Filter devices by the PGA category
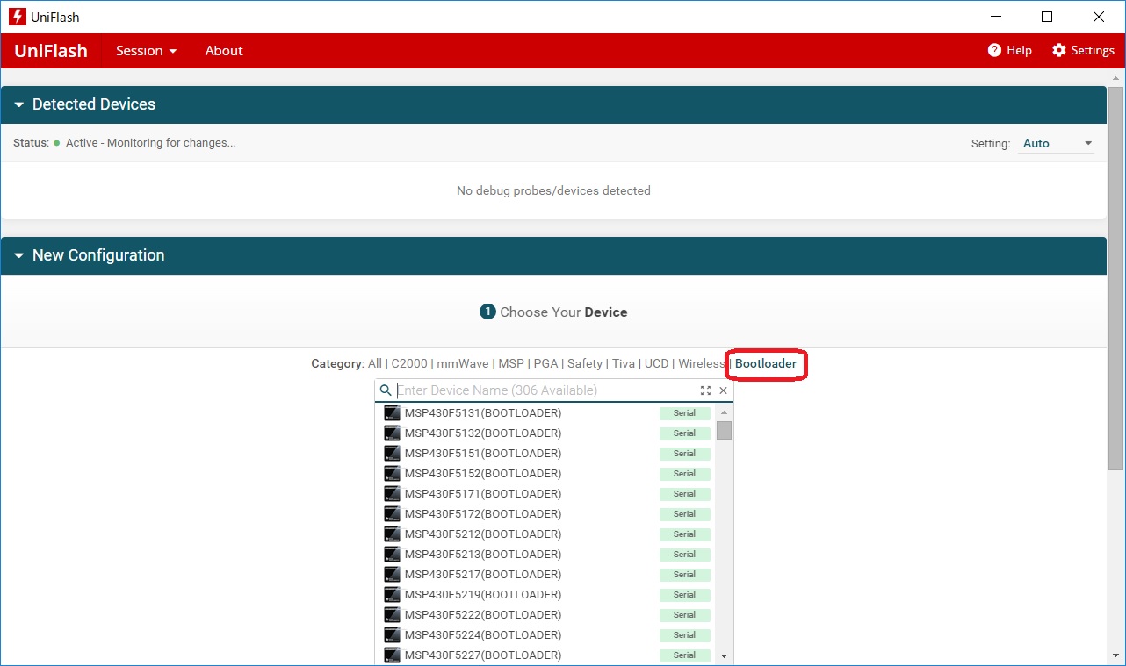This screenshot has height=666, width=1126. click(545, 363)
